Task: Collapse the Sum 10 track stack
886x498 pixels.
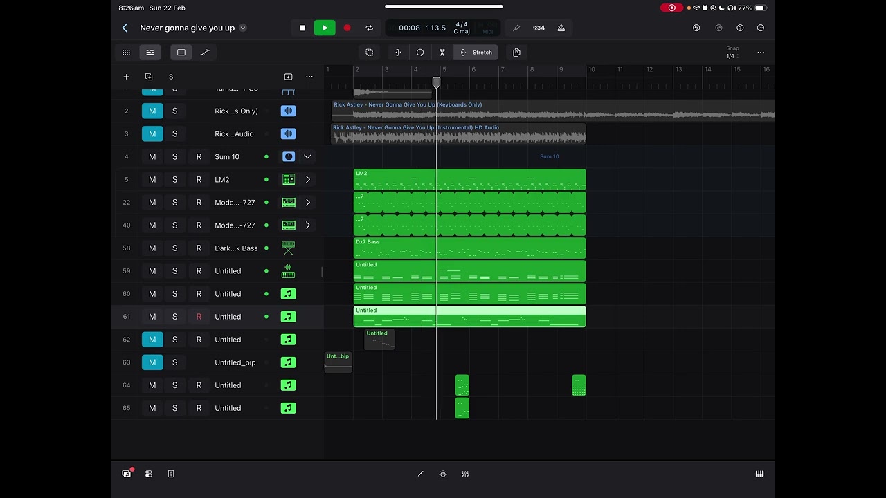Action: tap(307, 157)
